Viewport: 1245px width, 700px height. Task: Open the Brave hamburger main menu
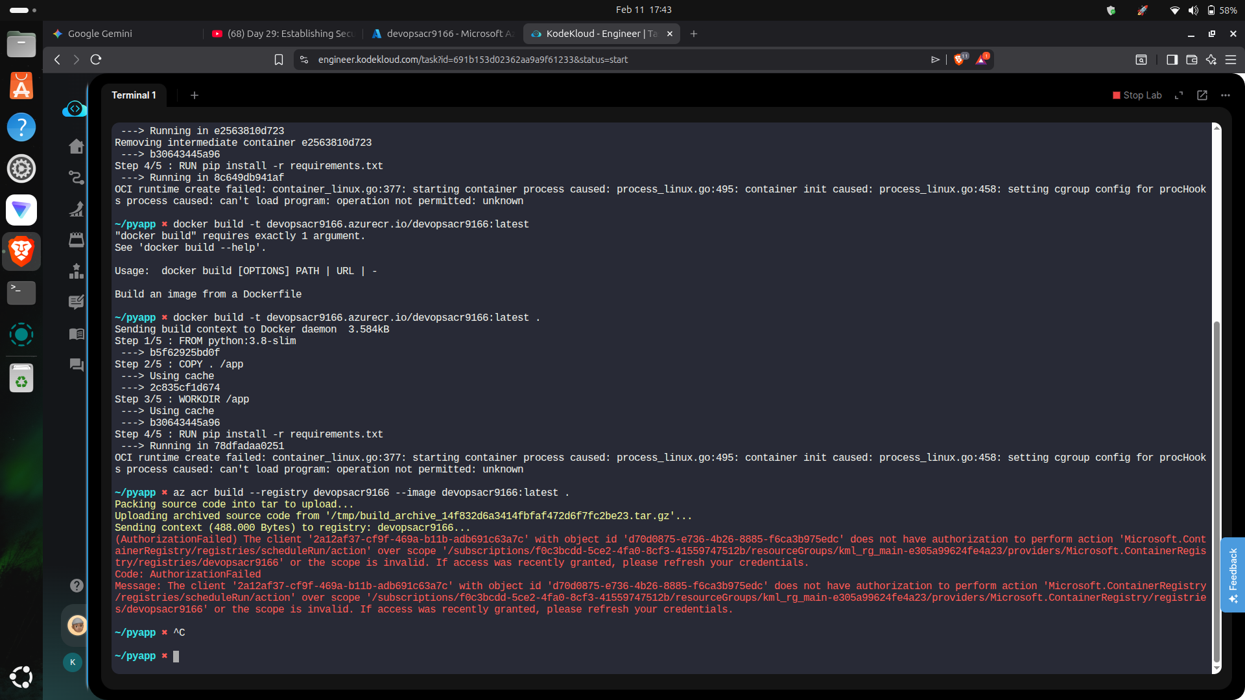tap(1231, 60)
